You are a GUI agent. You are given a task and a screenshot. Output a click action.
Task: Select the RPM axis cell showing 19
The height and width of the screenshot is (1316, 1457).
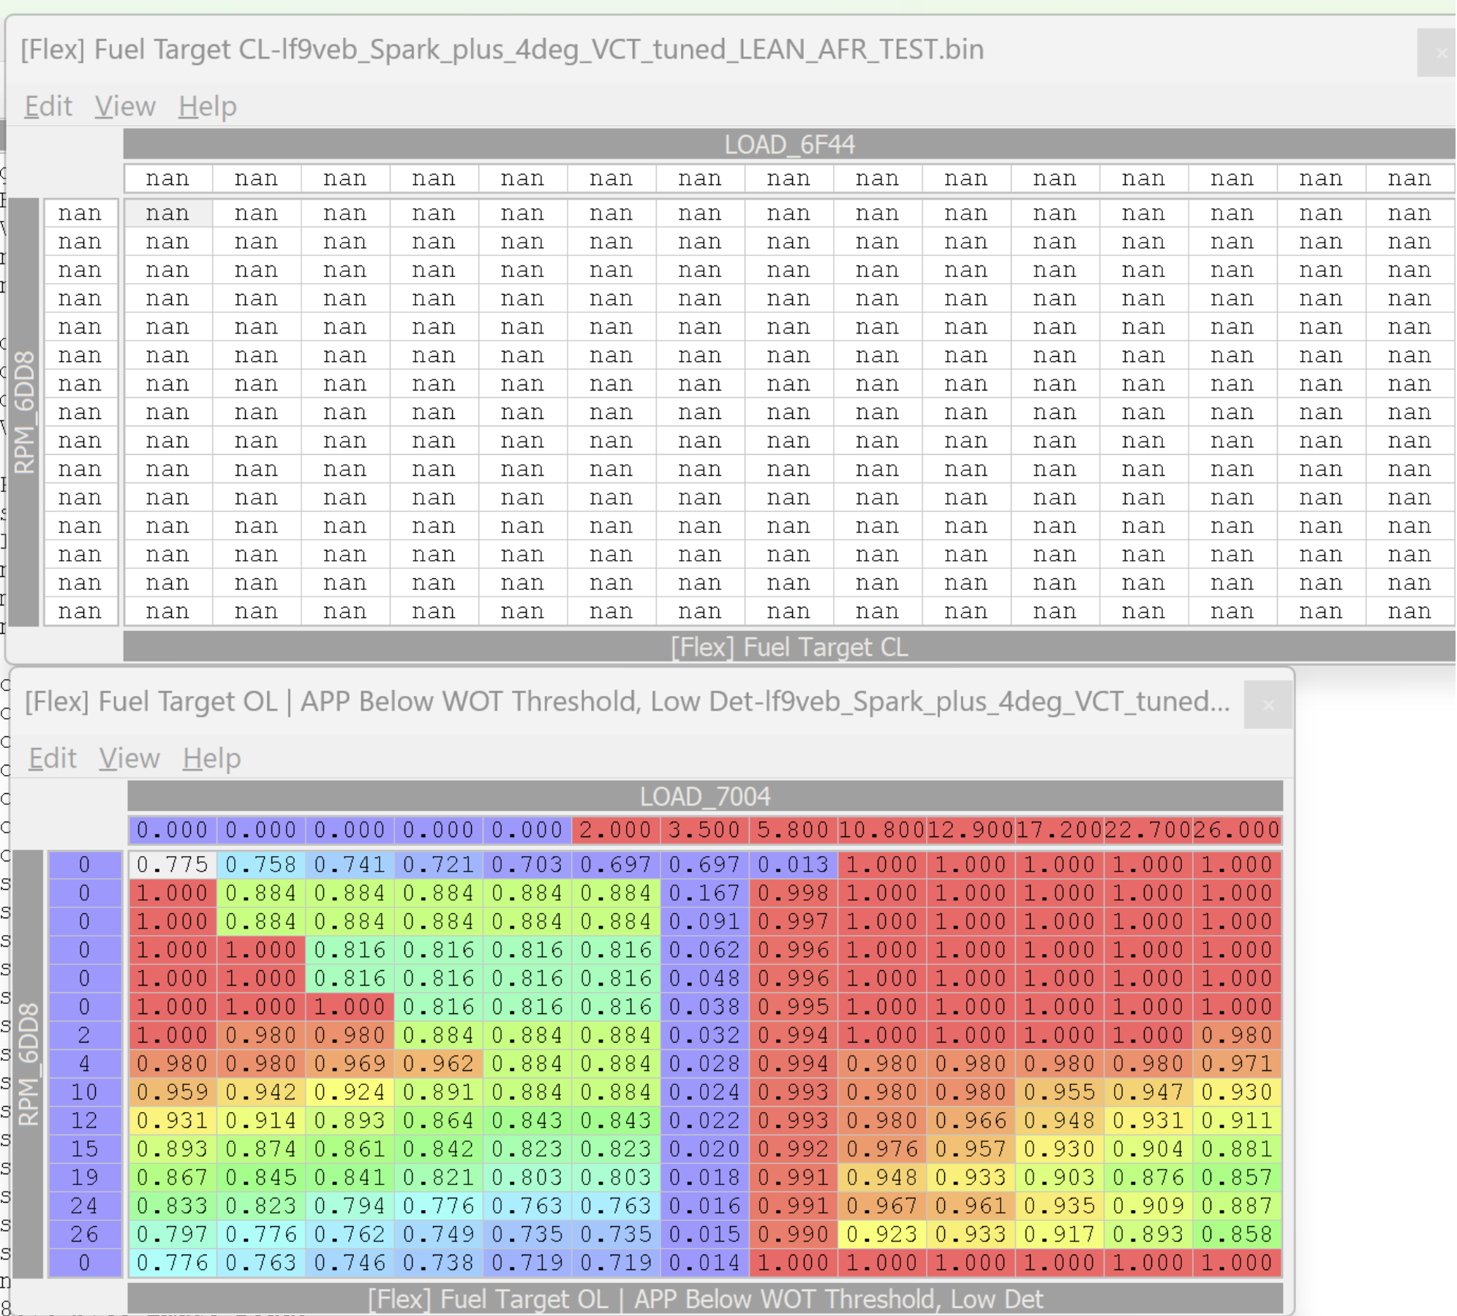click(x=85, y=1177)
